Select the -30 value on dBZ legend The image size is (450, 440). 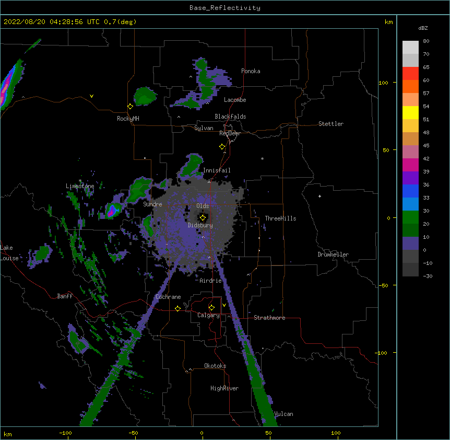coord(428,276)
